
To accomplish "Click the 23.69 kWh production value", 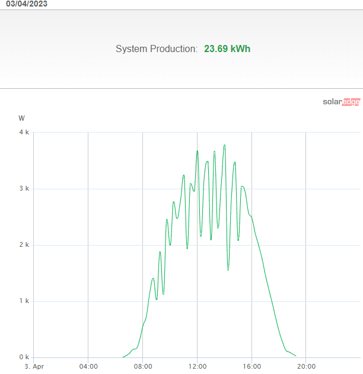I will [227, 49].
